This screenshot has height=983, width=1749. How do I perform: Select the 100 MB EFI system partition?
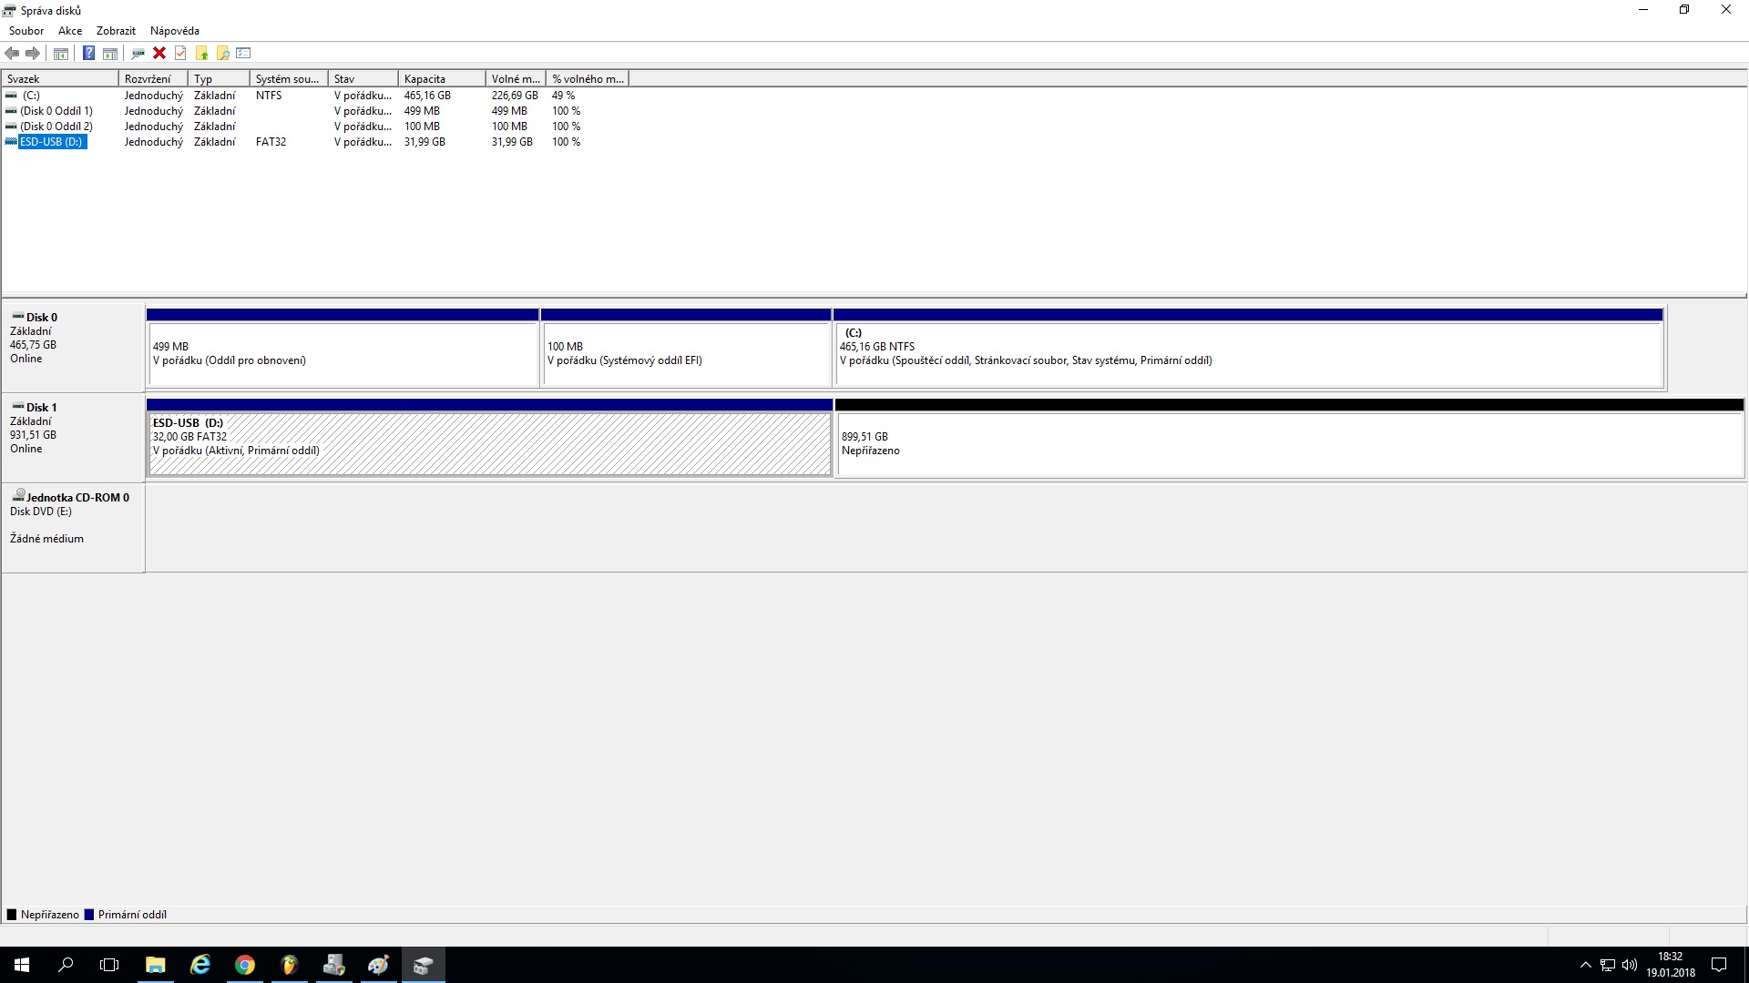click(x=685, y=354)
